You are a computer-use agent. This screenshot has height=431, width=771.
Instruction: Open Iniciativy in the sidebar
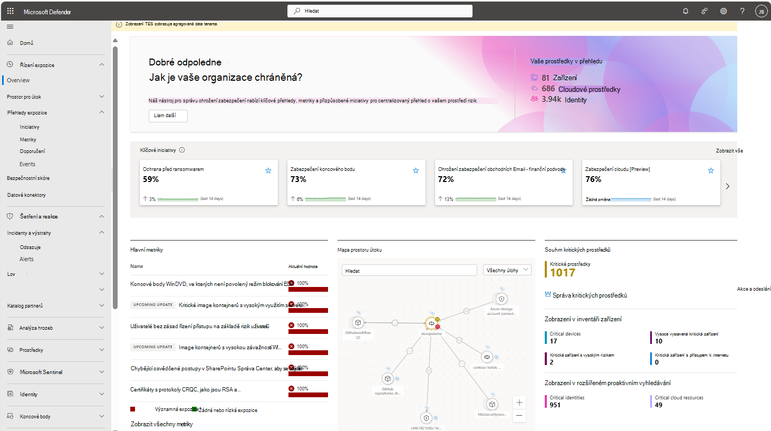[x=30, y=127]
